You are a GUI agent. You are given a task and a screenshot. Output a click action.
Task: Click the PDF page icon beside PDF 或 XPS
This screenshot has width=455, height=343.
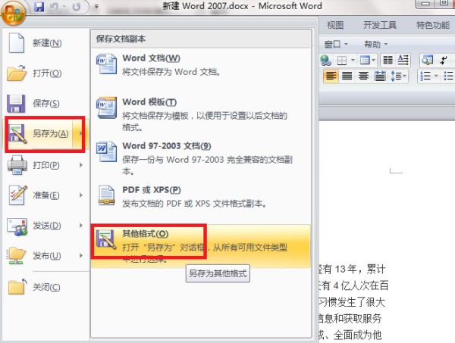pos(106,195)
